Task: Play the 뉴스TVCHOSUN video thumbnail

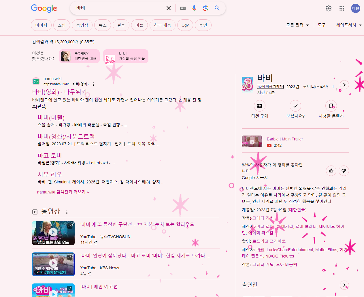Action: [53, 233]
